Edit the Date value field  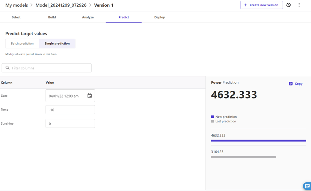[x=70, y=96]
